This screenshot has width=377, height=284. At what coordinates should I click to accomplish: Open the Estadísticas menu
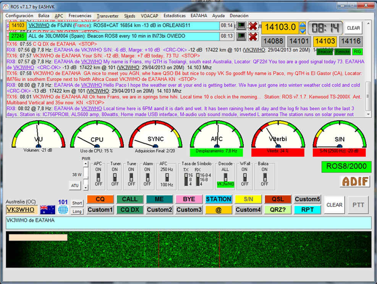pos(175,16)
